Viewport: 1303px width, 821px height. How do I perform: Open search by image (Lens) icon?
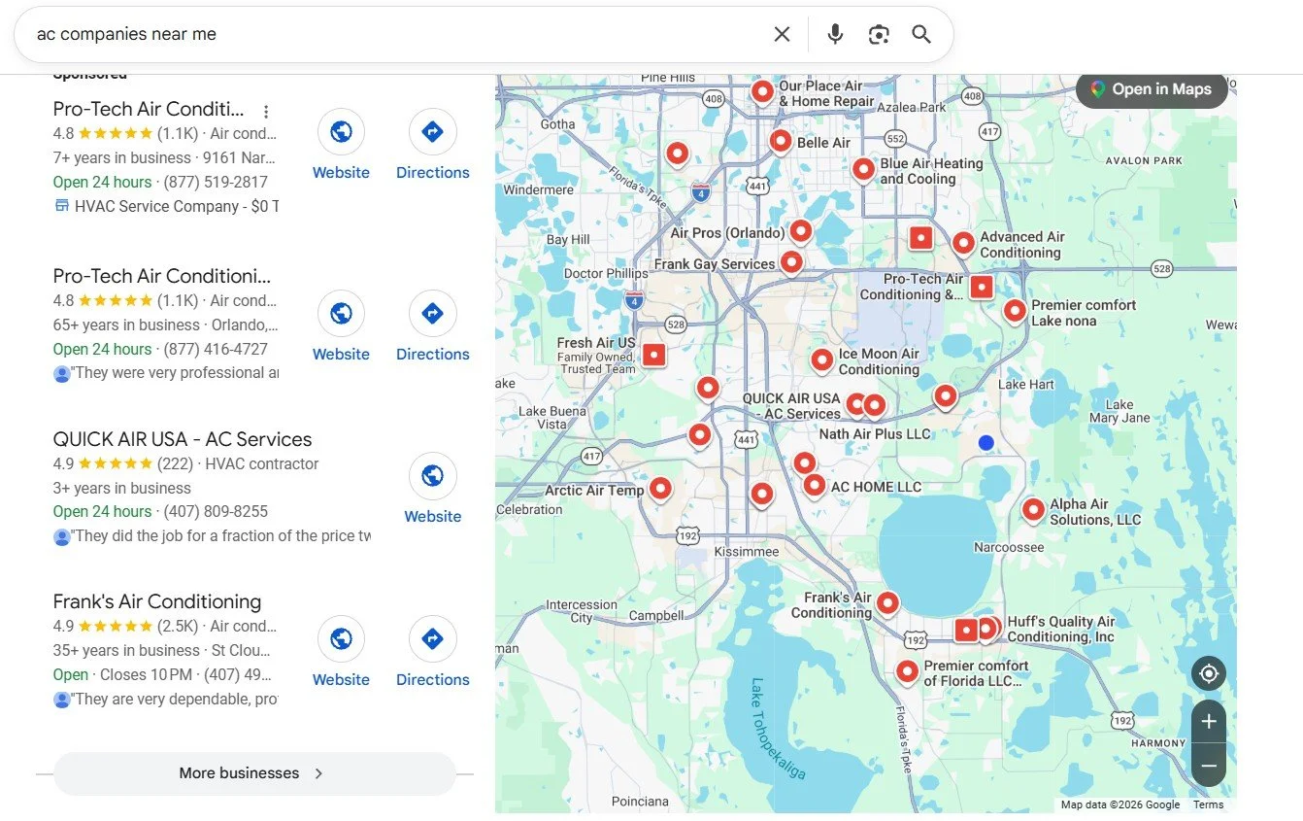879,34
